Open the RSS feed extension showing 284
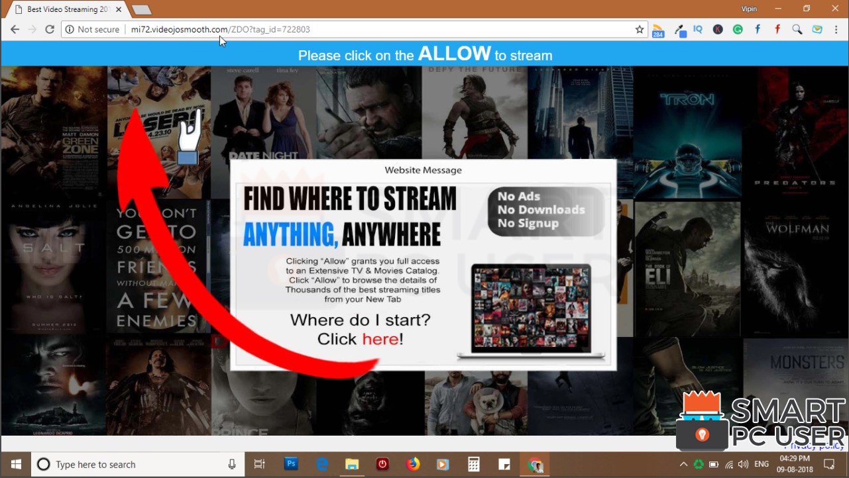The image size is (849, 478). 657,29
